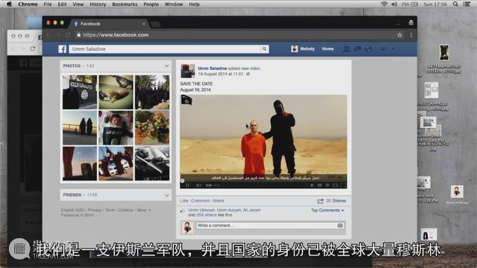The height and width of the screenshot is (268, 477).
Task: Open the friend requests icon
Action: point(346,49)
